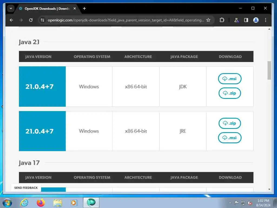Image resolution: width=277 pixels, height=208 pixels.
Task: Close the OpenJDK Downloads tab
Action: pyautogui.click(x=75, y=8)
